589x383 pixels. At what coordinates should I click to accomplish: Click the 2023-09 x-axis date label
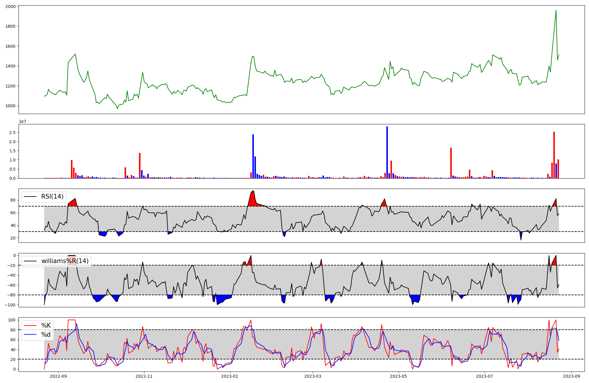[x=572, y=376]
